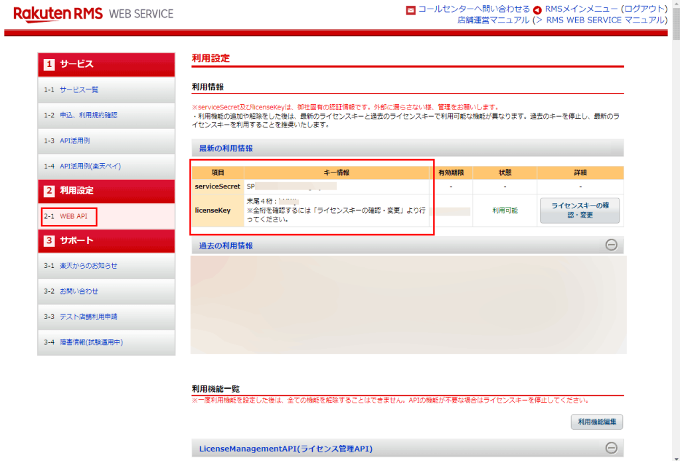Screen dimensions: 680x461
Task: Click the licenseKey row label
Action: 218,210
